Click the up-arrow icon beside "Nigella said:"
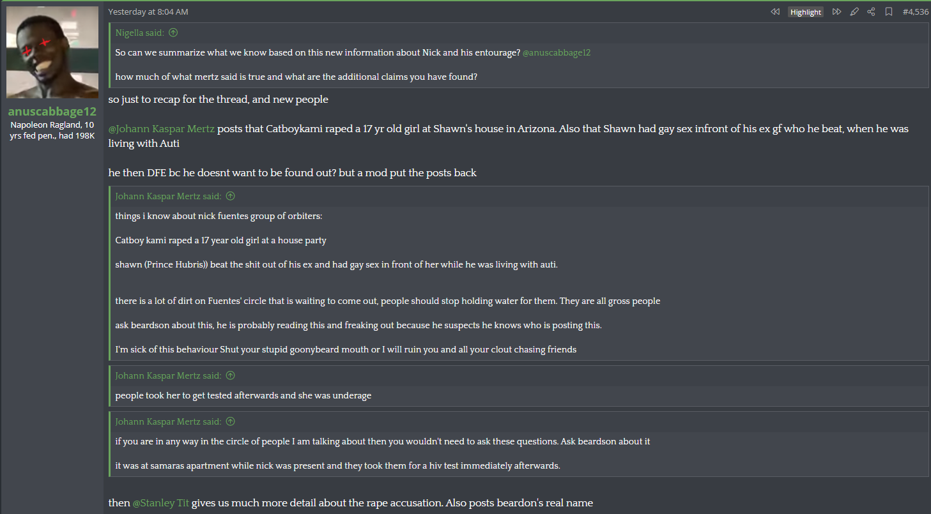The width and height of the screenshot is (931, 514). [173, 33]
